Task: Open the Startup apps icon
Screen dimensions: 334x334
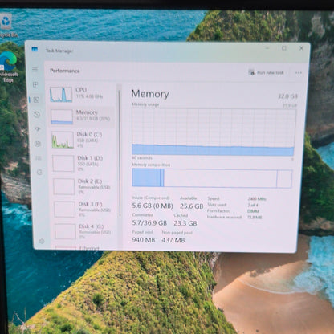Action: tap(37, 129)
